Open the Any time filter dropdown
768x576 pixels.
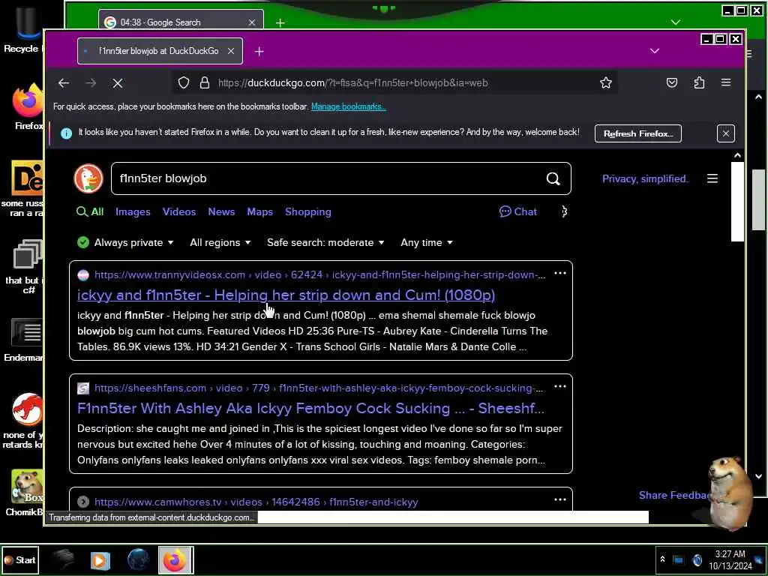pyautogui.click(x=427, y=242)
